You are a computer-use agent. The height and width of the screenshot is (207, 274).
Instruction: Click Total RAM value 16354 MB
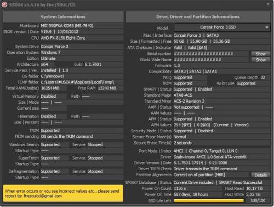pyautogui.click(x=50, y=88)
